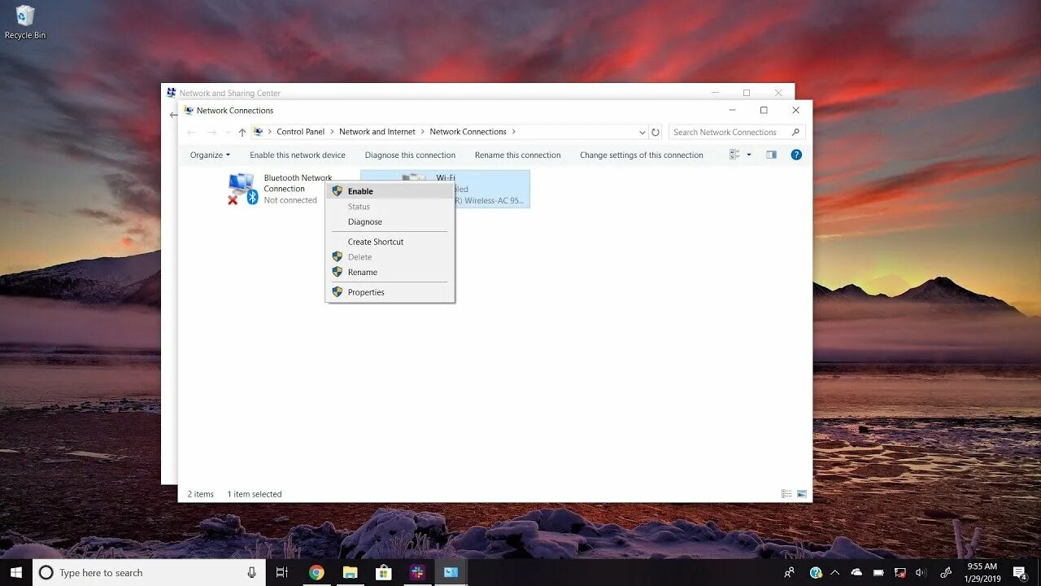Screen dimensions: 1041x586
Task: Click Network Connections breadcrumb segment
Action: [x=468, y=132]
